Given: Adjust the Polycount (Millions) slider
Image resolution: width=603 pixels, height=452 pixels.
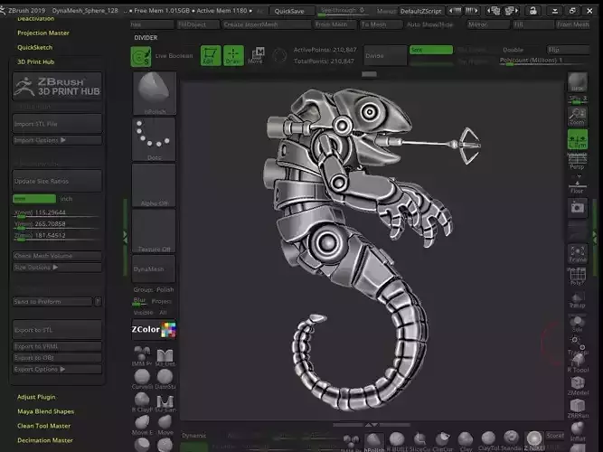Looking at the screenshot, I should (544, 61).
